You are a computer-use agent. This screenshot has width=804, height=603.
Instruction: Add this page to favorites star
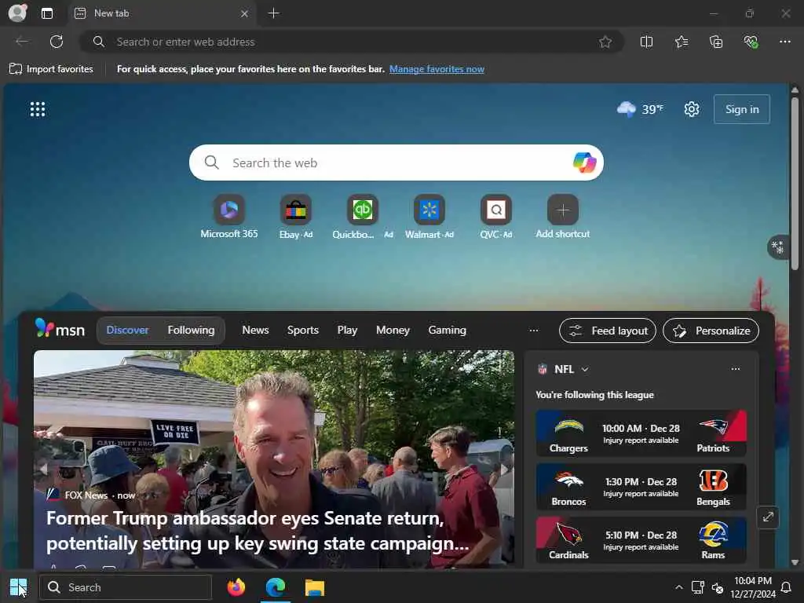click(605, 42)
